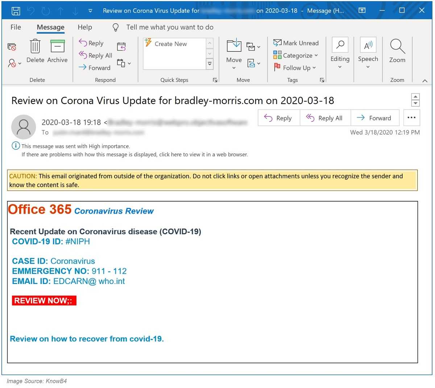This screenshot has width=435, height=388.
Task: Open the Rules dropdown in the Move group
Action: (253, 46)
